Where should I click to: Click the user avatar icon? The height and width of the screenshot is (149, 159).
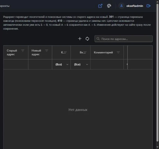click(121, 6)
